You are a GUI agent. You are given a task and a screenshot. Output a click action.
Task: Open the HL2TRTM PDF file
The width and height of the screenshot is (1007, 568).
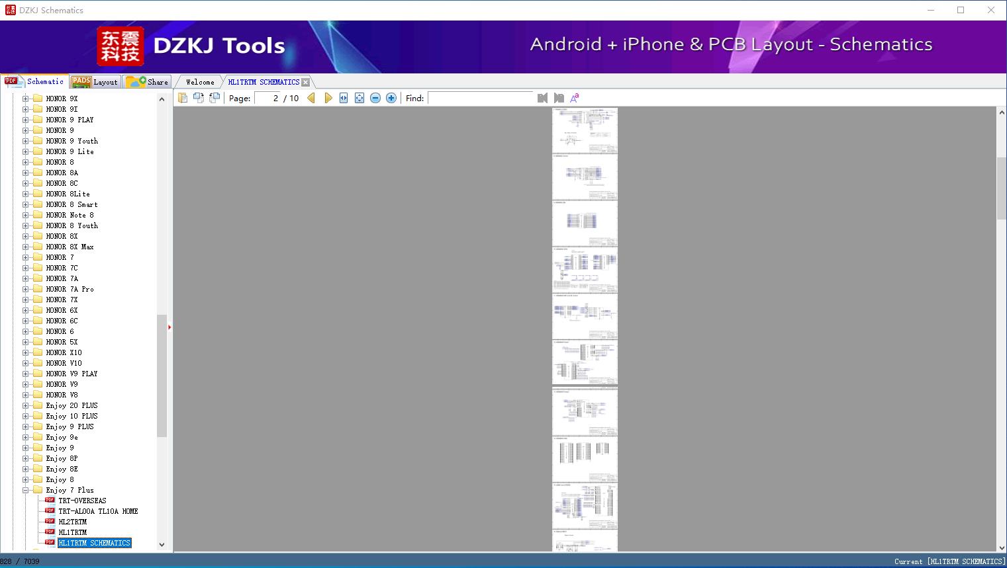[x=72, y=522]
